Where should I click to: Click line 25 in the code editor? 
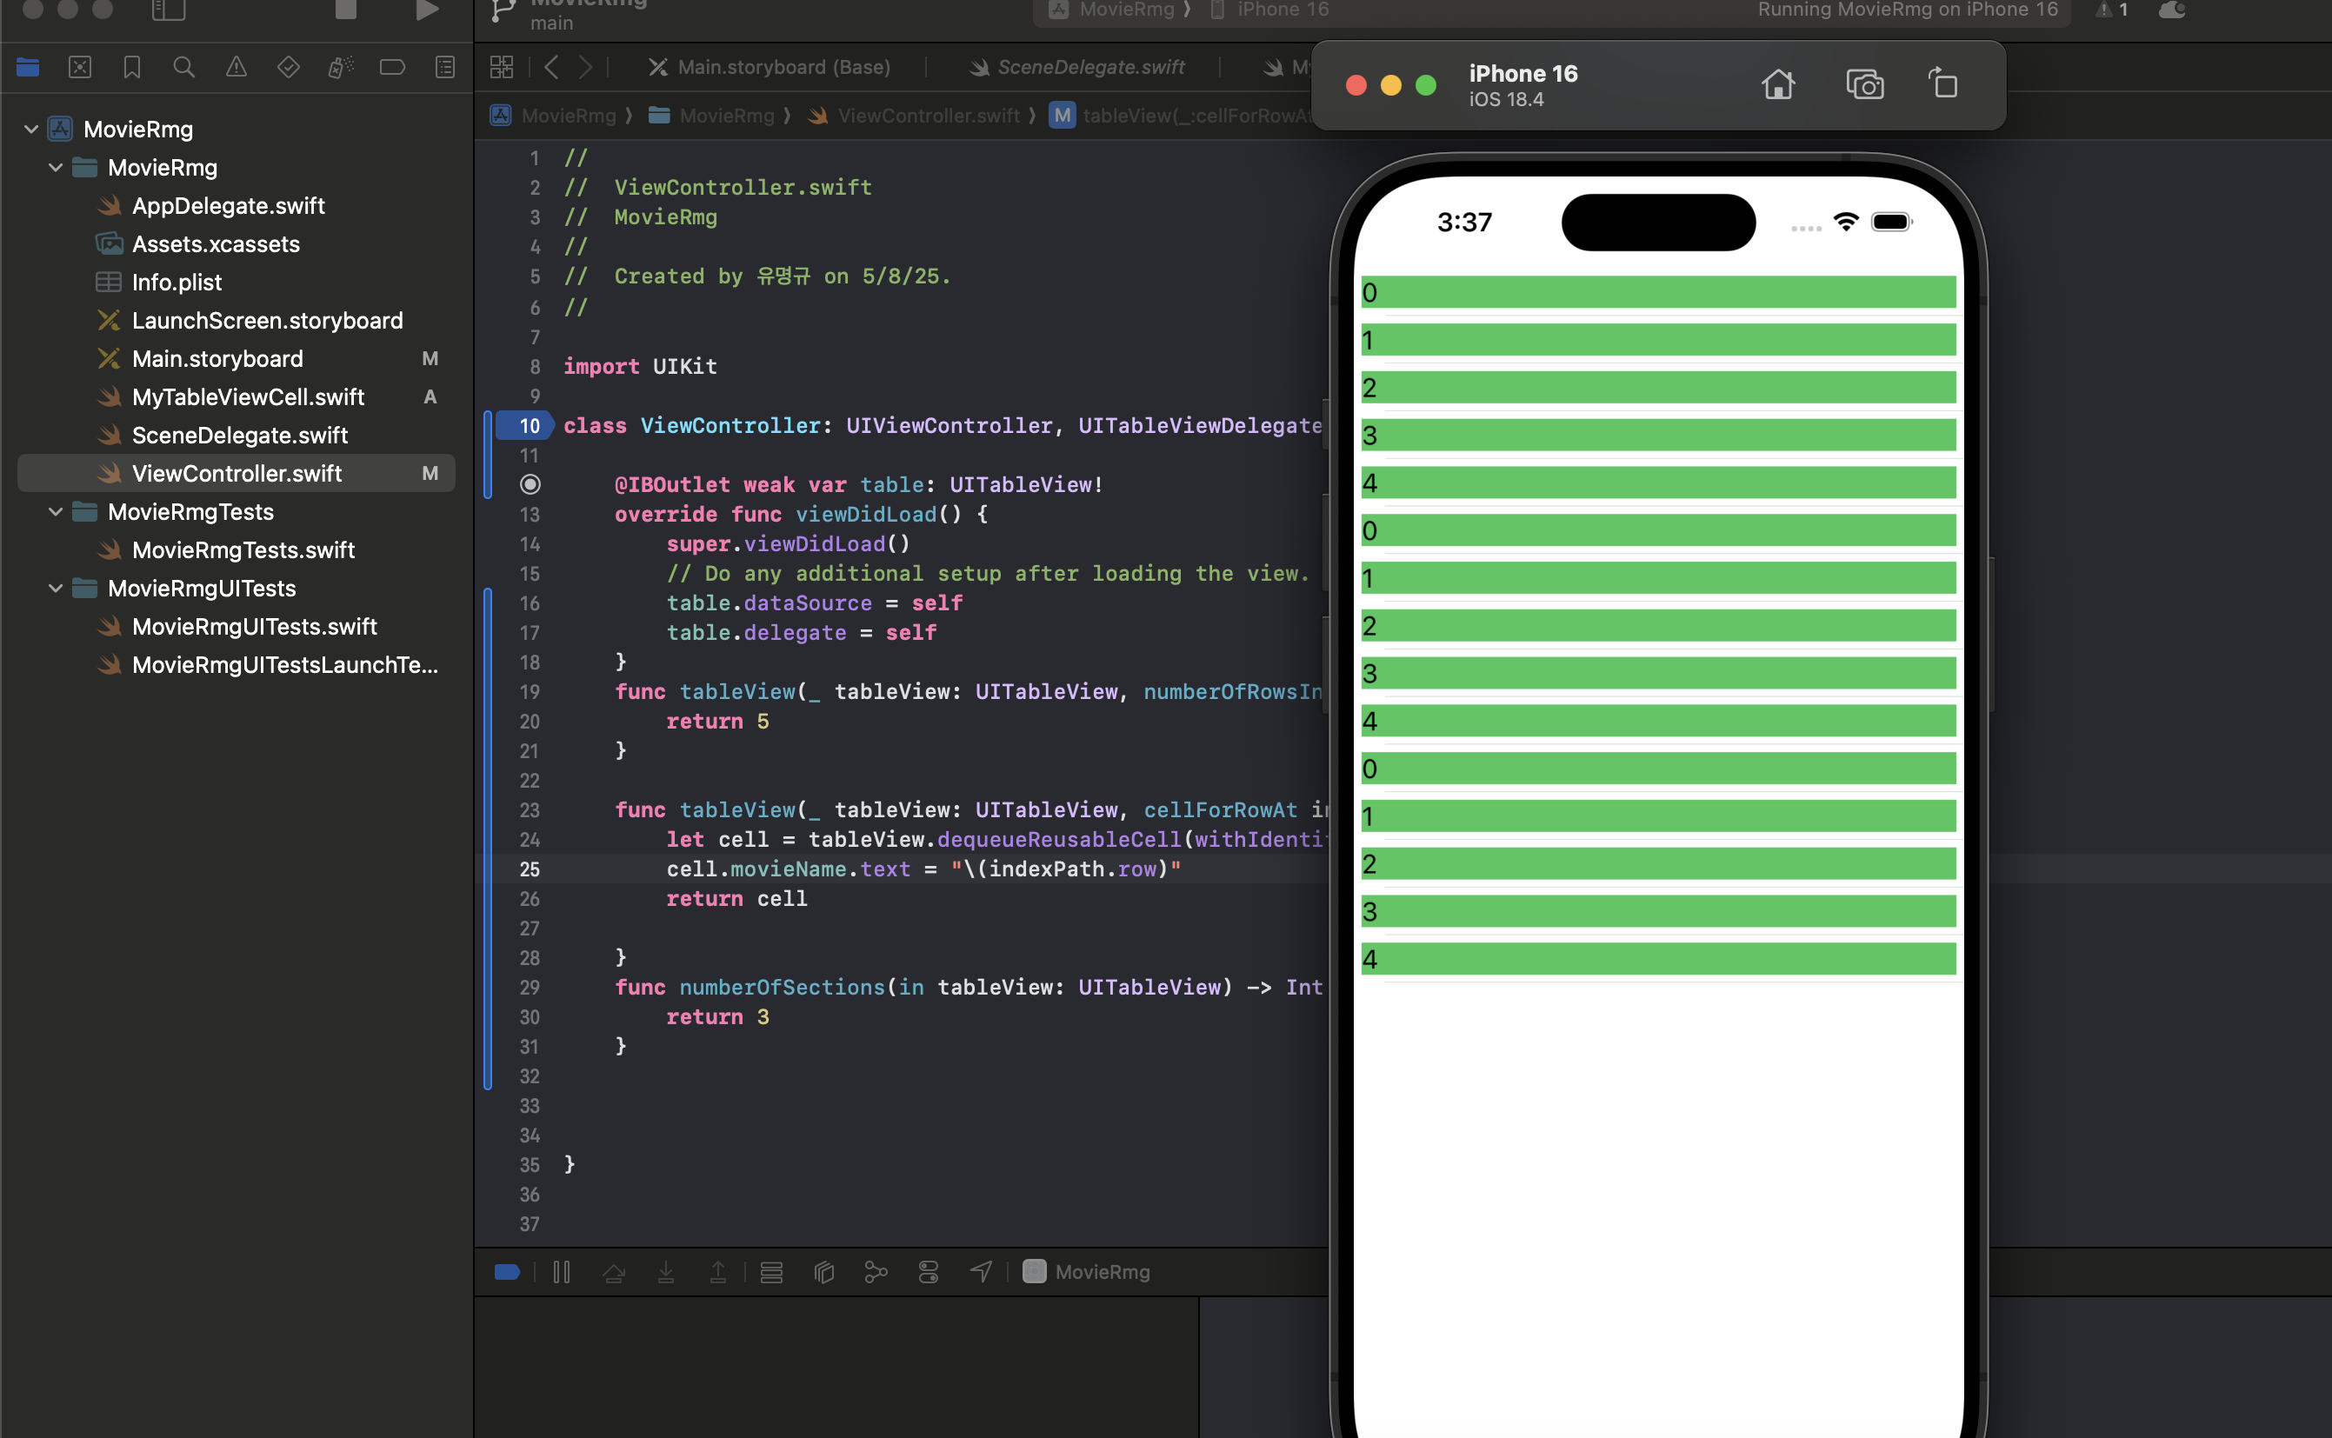click(x=923, y=869)
